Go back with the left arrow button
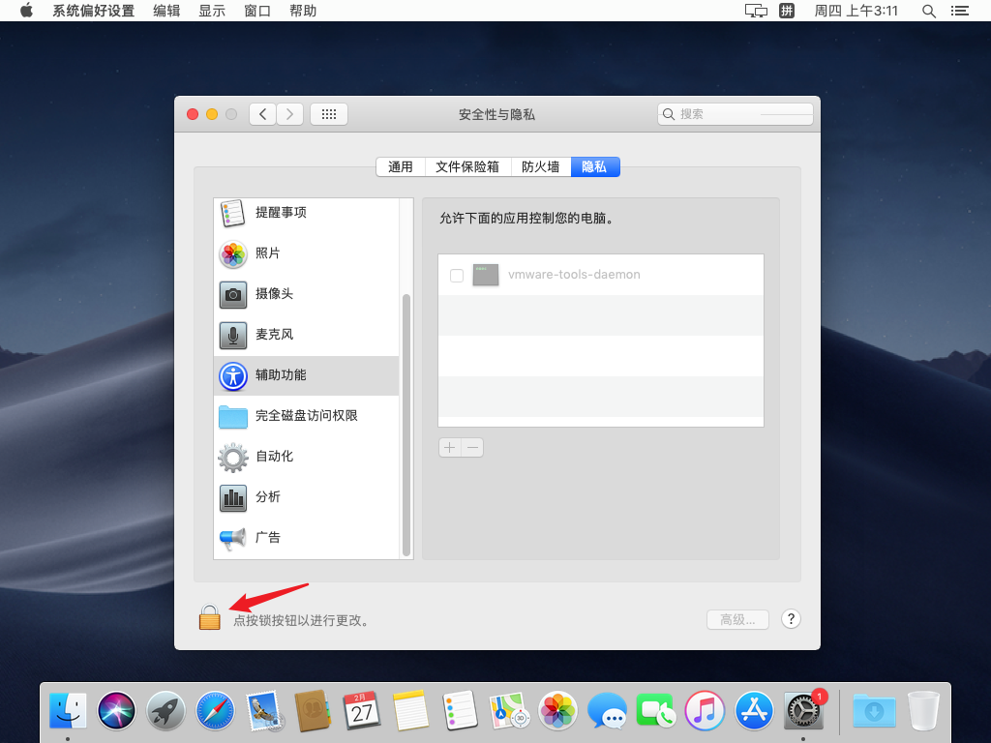The width and height of the screenshot is (991, 743). (262, 114)
